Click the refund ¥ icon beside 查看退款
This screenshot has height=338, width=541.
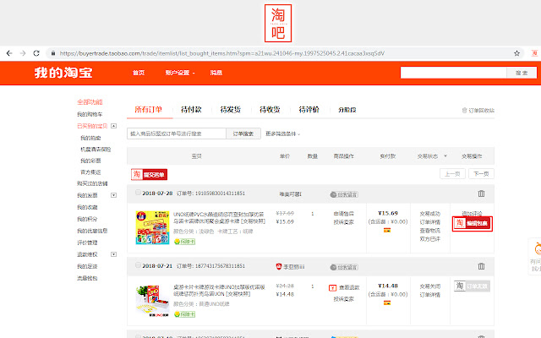[332, 288]
